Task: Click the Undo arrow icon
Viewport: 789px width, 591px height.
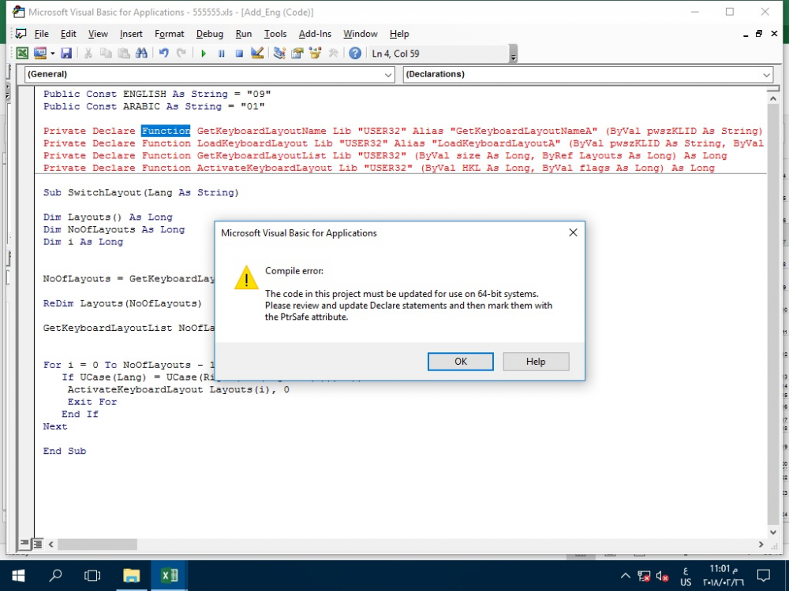Action: coord(163,54)
